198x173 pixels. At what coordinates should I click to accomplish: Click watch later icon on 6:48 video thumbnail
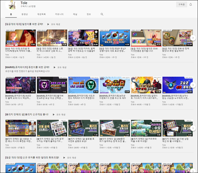[96, 32]
